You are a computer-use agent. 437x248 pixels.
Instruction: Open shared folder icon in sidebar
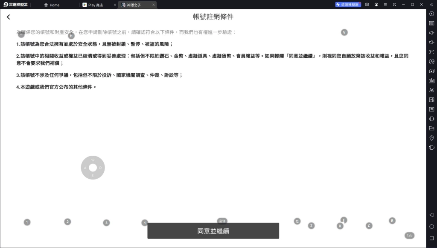[x=431, y=128]
